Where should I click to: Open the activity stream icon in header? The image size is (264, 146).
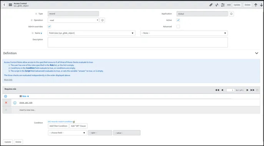point(217,5)
